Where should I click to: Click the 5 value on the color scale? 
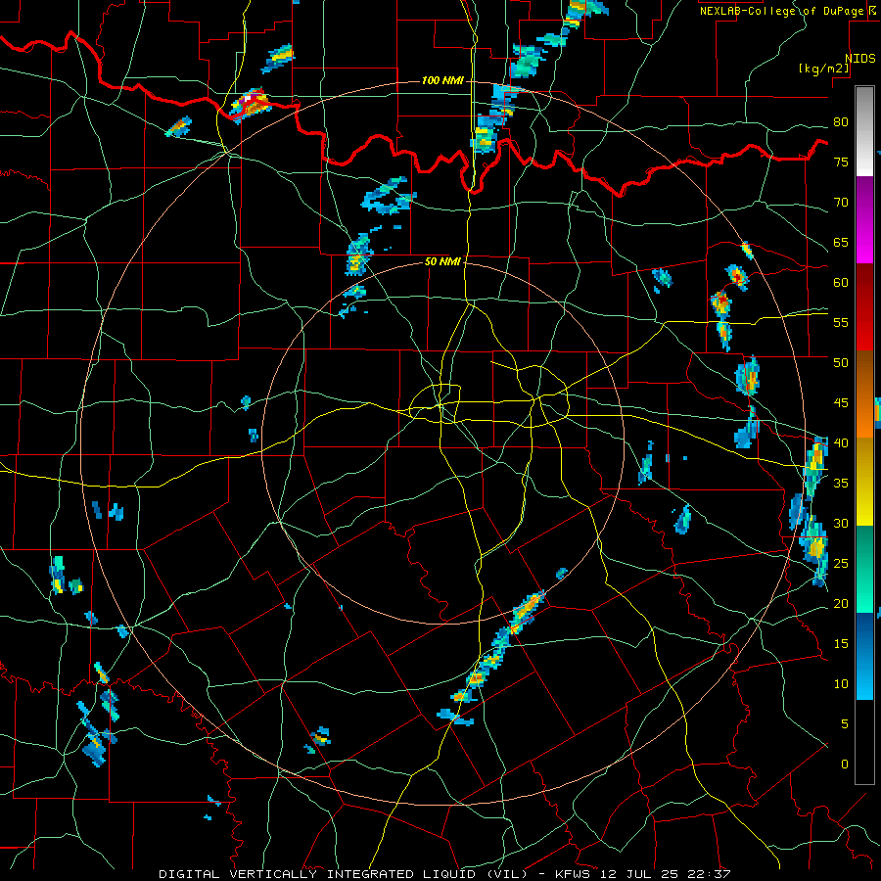tap(845, 724)
